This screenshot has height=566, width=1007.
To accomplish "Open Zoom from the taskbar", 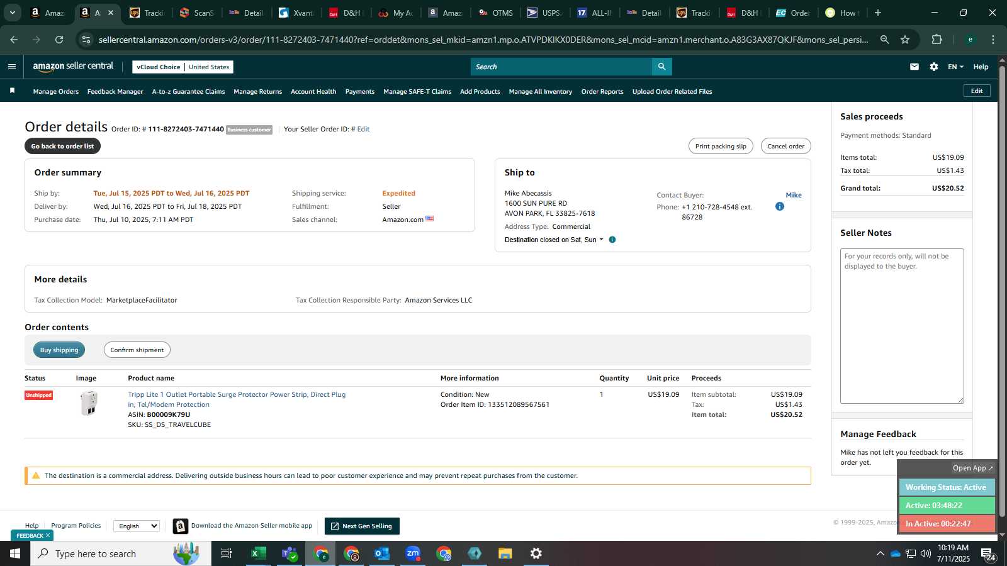I will [x=413, y=553].
